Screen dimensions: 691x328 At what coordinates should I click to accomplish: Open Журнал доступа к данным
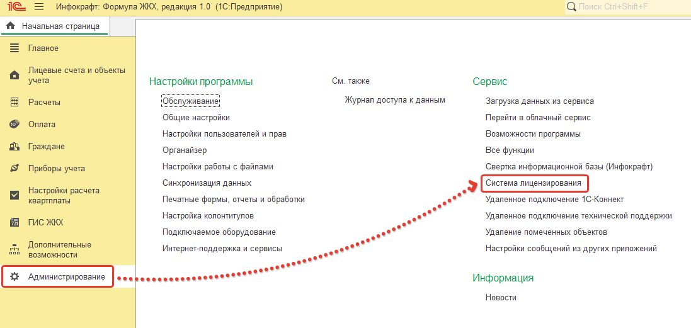tap(395, 100)
